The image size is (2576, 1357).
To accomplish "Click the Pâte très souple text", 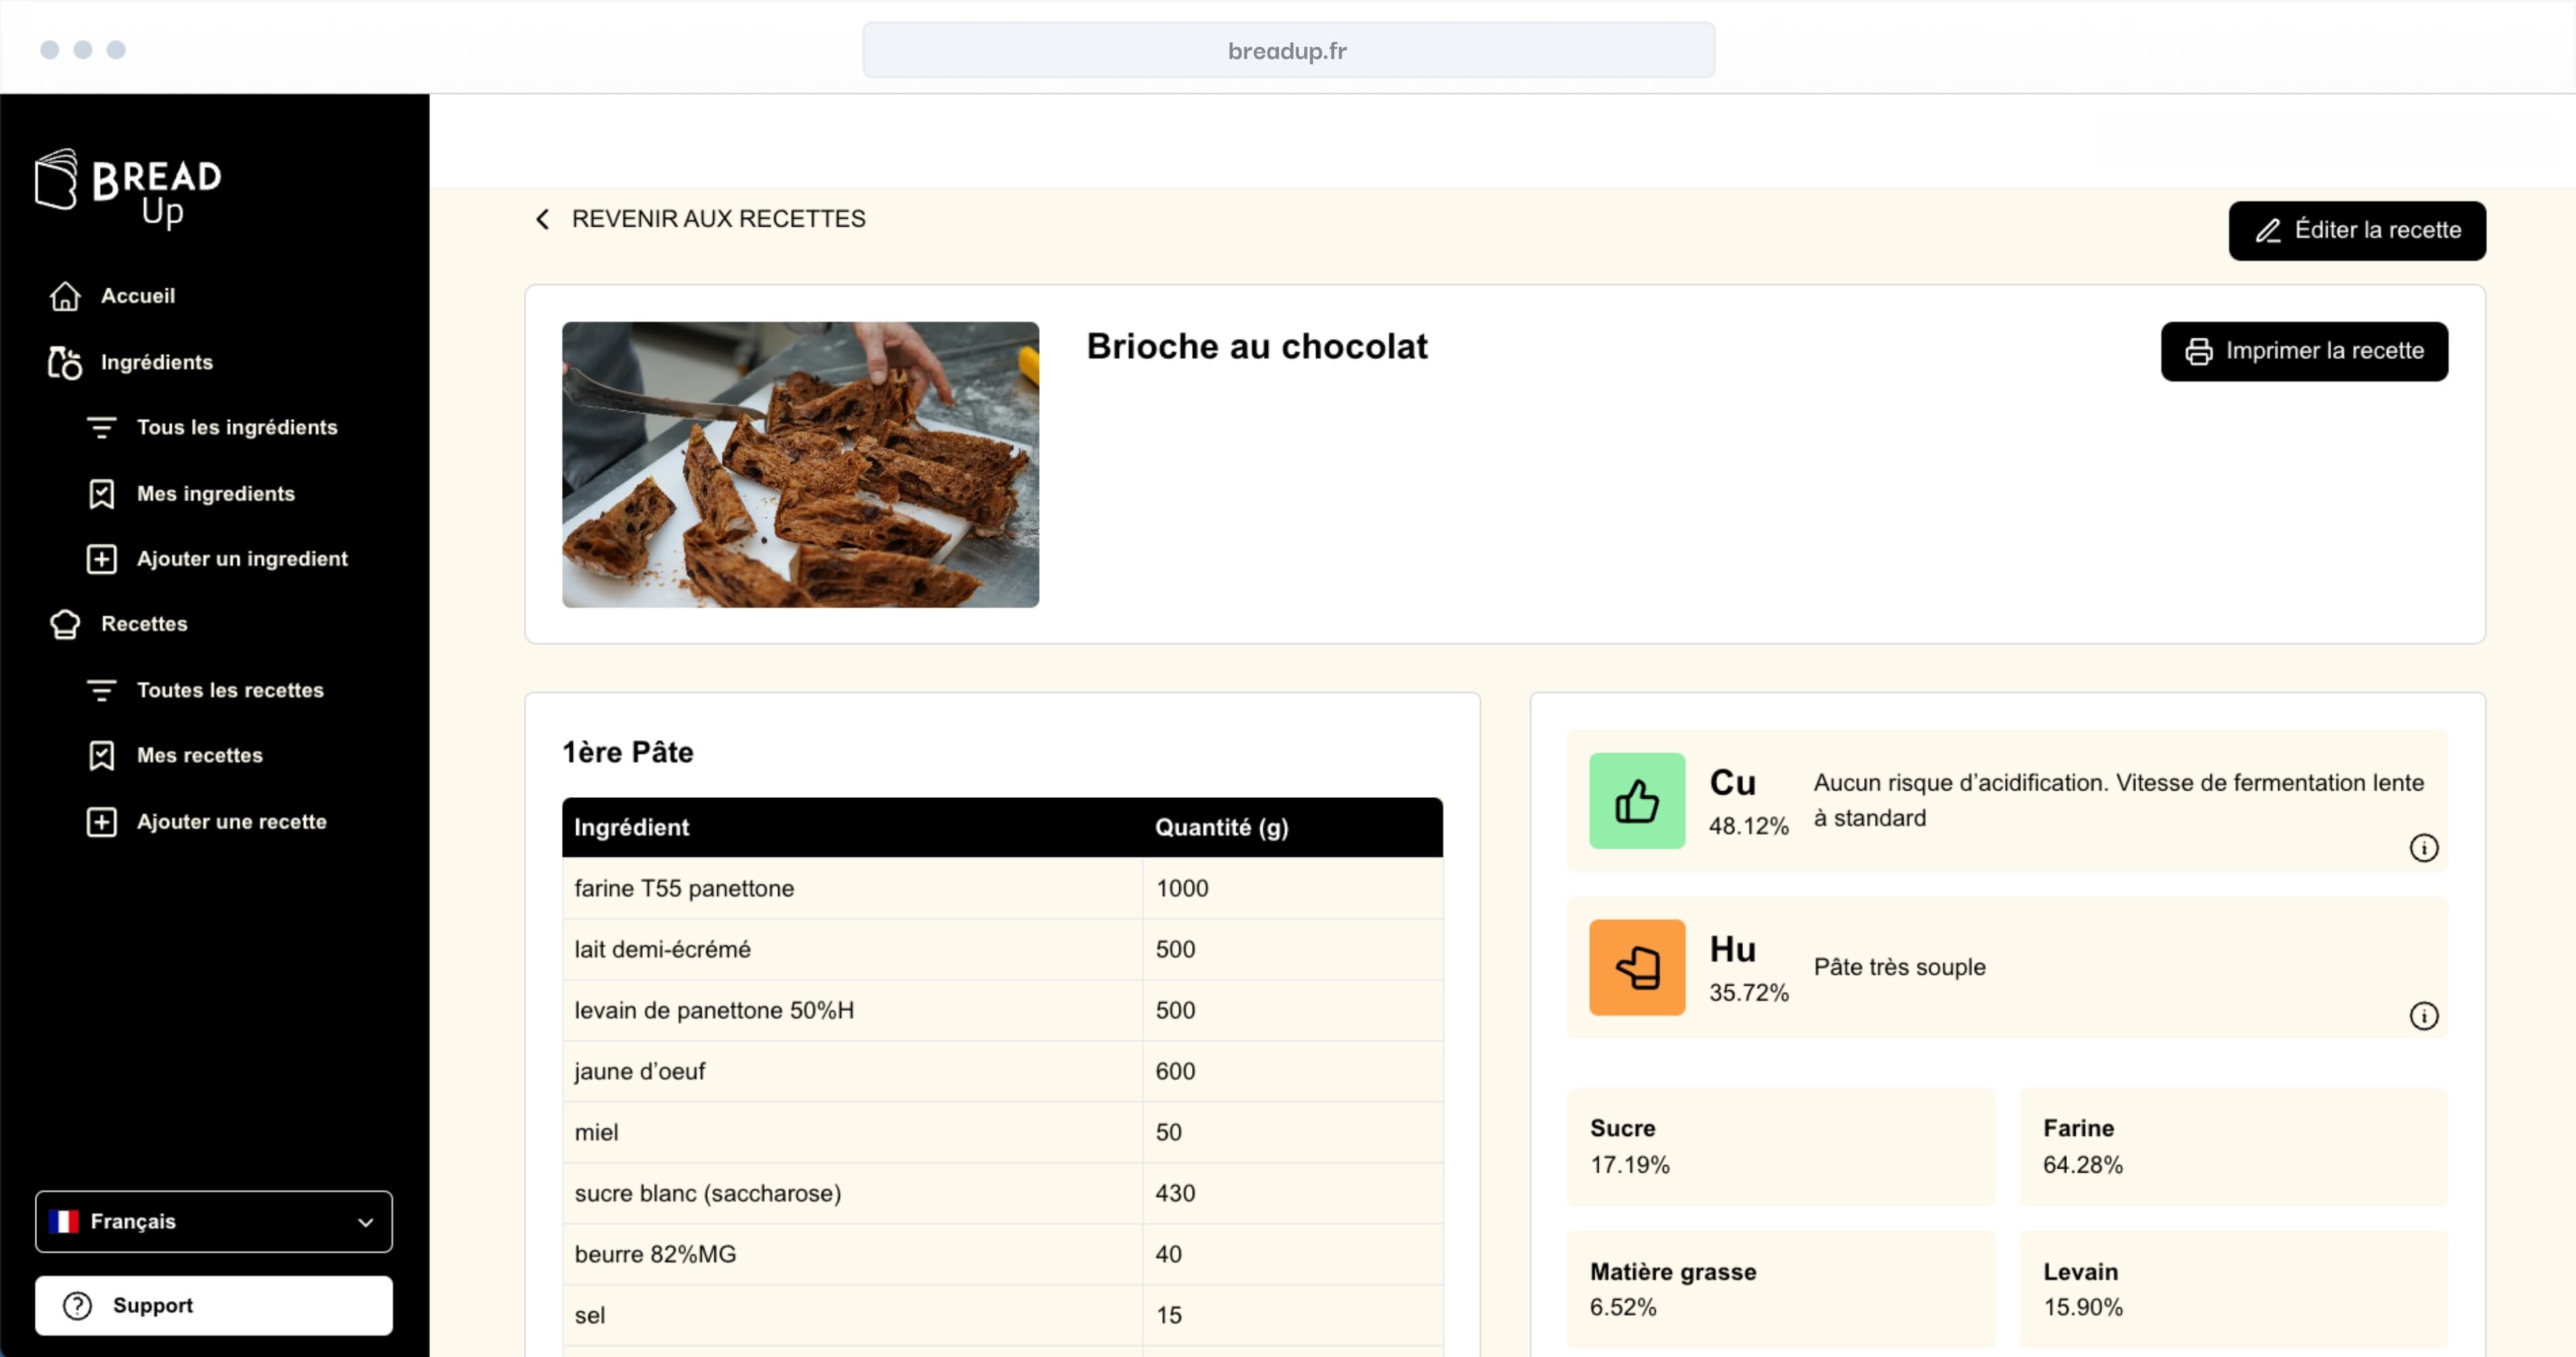I will 1899,967.
